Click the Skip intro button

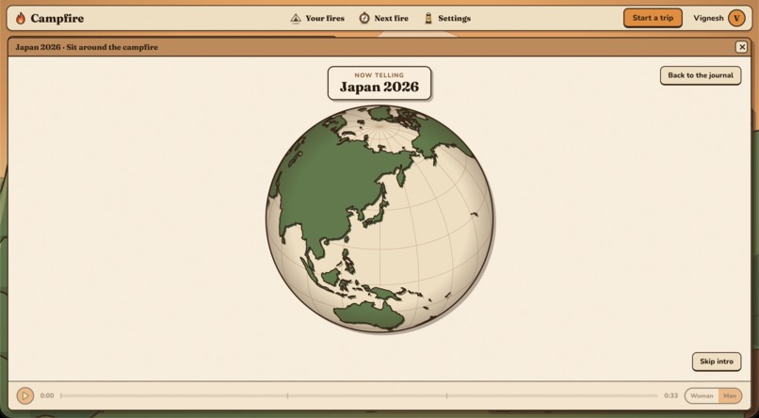click(x=717, y=362)
